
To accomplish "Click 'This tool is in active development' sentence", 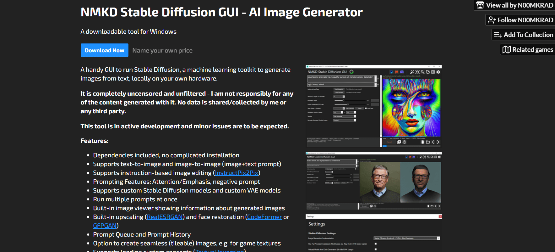I will [x=185, y=126].
